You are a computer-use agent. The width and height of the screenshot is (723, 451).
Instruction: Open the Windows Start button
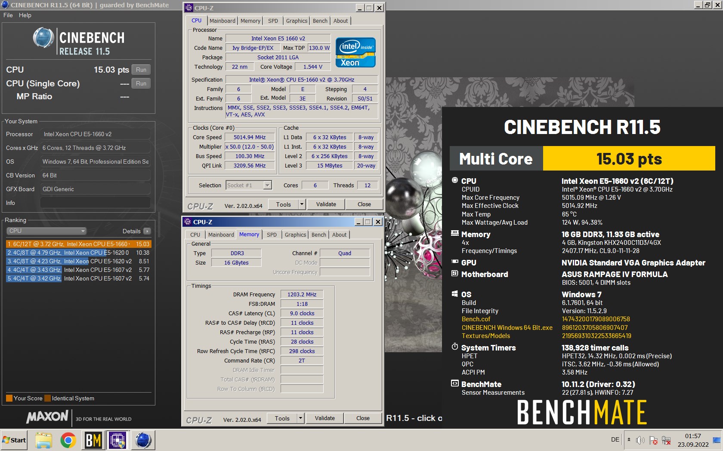[x=14, y=440]
